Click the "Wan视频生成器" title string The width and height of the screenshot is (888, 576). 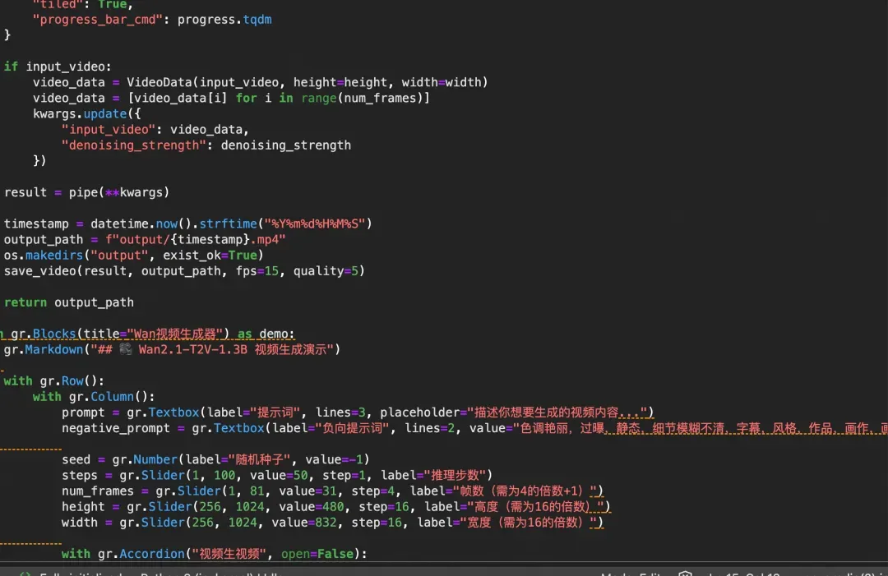(173, 334)
